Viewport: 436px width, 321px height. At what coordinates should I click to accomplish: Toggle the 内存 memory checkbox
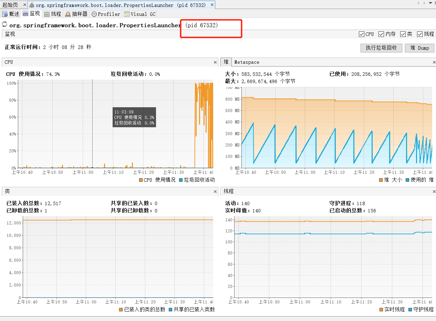(381, 34)
